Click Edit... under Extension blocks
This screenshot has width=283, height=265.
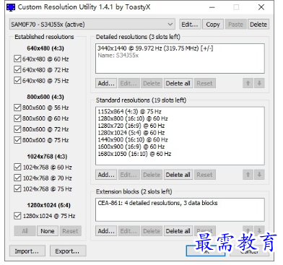(129, 231)
